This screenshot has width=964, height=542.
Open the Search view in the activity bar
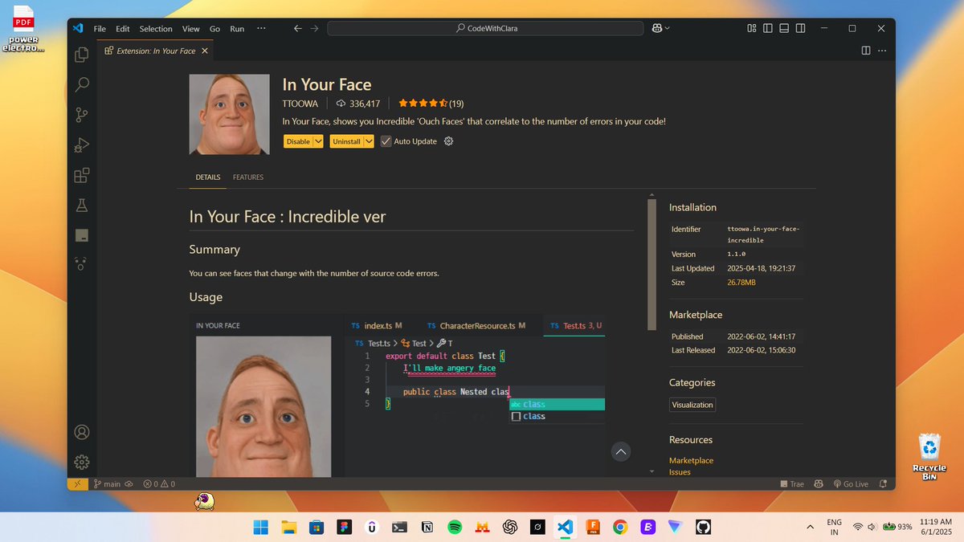(x=81, y=84)
